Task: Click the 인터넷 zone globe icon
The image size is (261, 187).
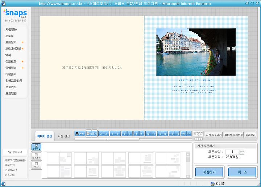Action: click(212, 183)
